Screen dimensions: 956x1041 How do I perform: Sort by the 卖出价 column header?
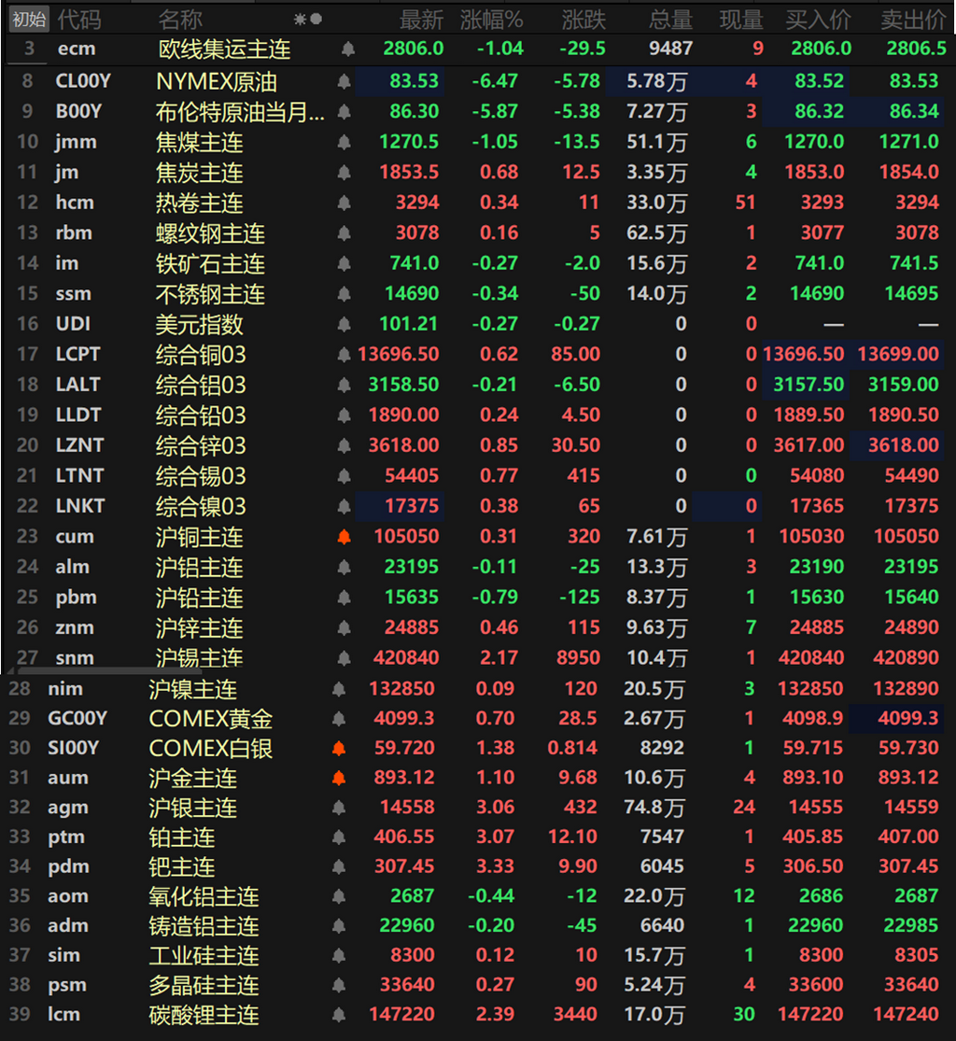pyautogui.click(x=913, y=20)
